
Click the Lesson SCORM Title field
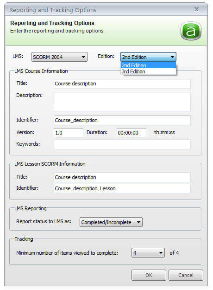[x=122, y=177]
